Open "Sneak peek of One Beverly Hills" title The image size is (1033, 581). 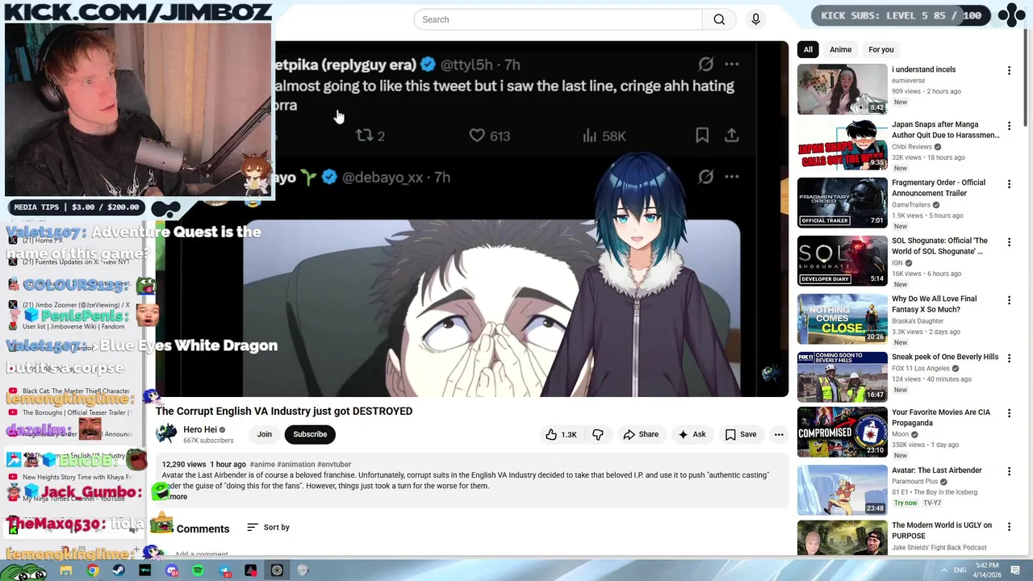point(945,357)
